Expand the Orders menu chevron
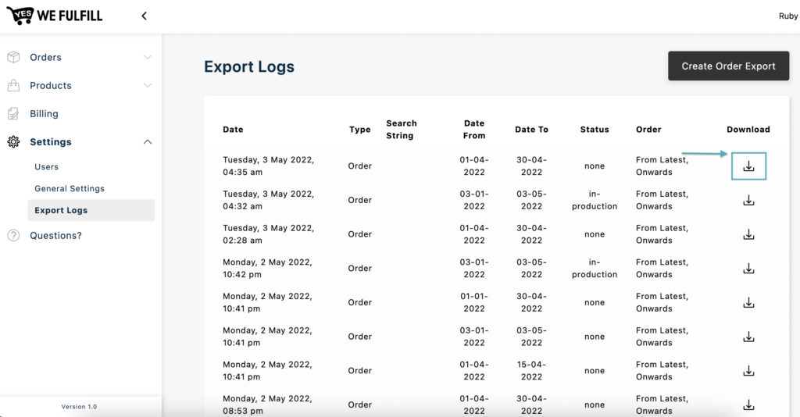 [148, 57]
